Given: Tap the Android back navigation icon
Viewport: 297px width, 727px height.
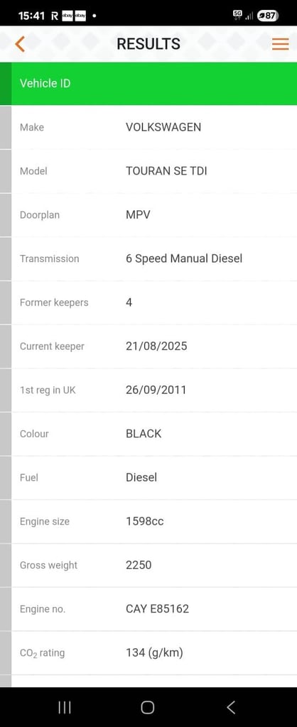Looking at the screenshot, I should click(231, 707).
